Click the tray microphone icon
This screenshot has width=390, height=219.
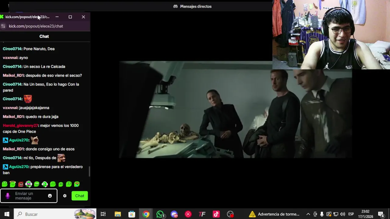point(322,214)
